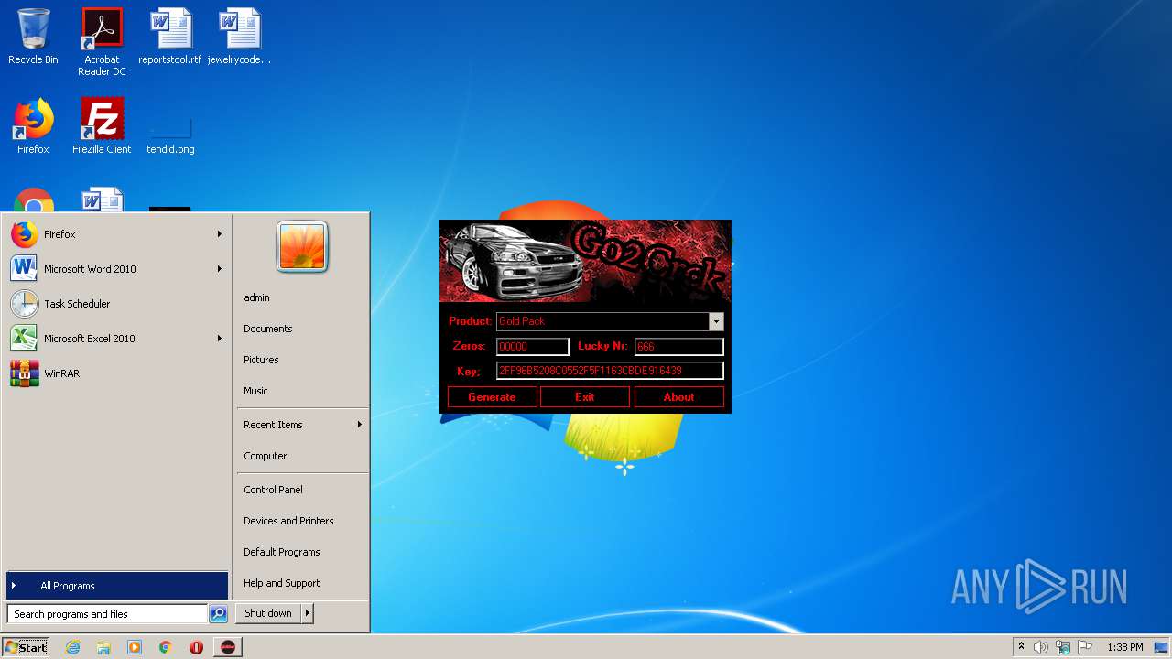Show hidden tray icons arrow

(x=1021, y=647)
